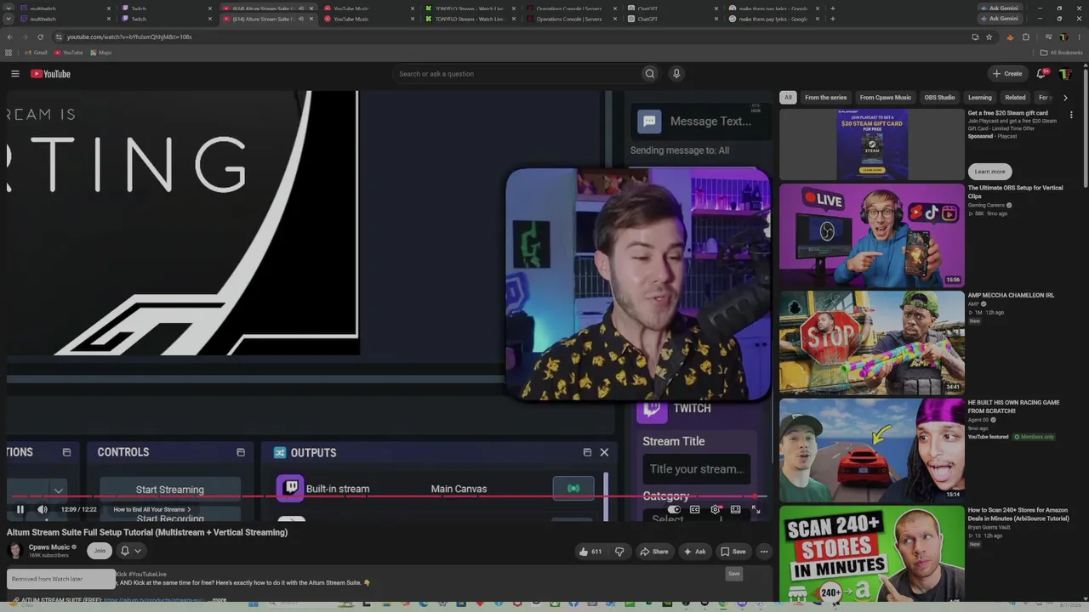Screen dimensions: 1089x612
Task: Toggle the autoplay switch in the player
Action: coord(674,509)
